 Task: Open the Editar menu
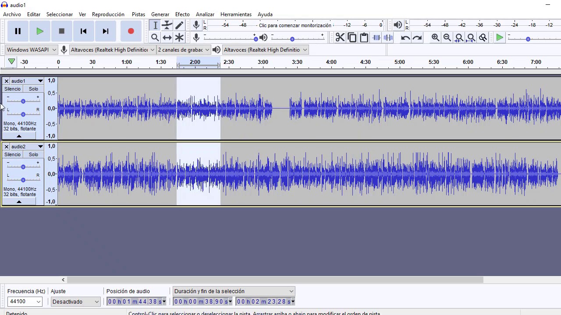point(34,14)
